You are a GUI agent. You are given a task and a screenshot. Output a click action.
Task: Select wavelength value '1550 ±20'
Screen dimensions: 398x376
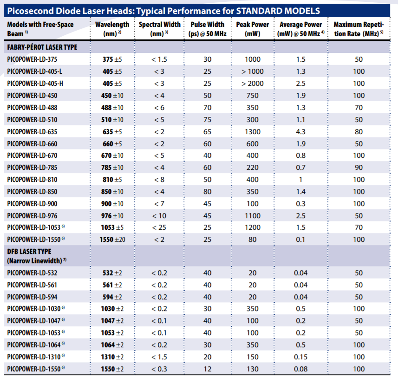point(112,240)
